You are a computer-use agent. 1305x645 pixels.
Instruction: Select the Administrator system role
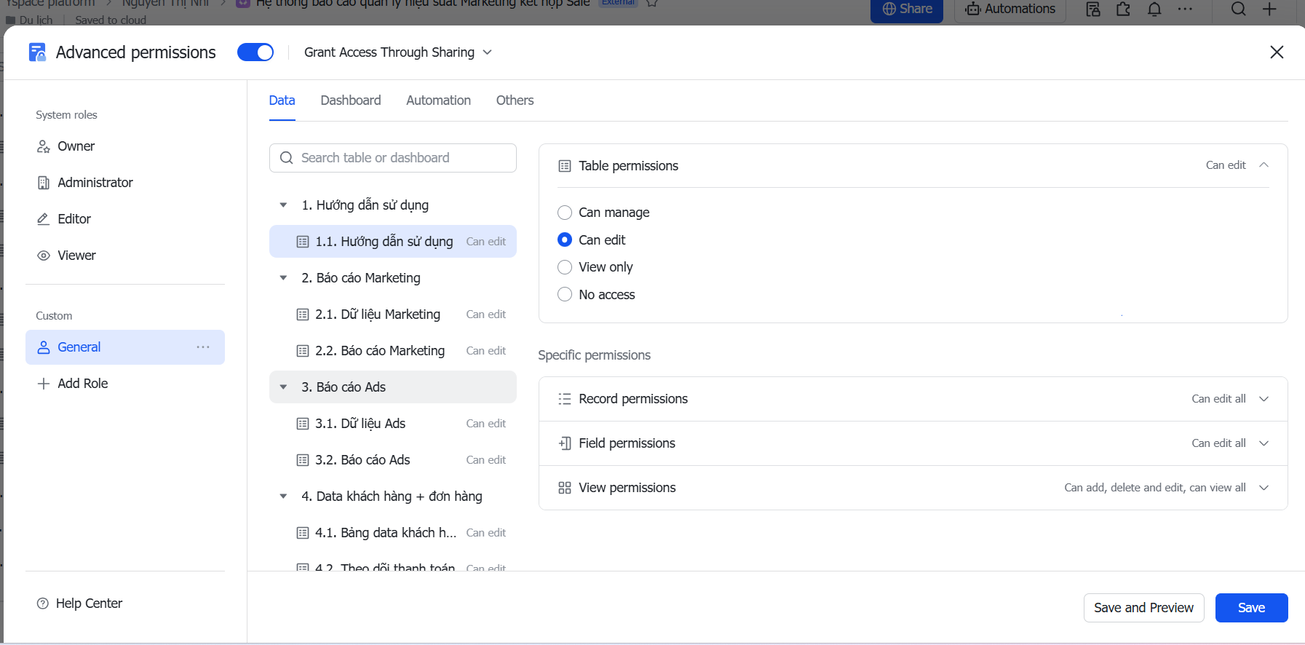point(125,183)
